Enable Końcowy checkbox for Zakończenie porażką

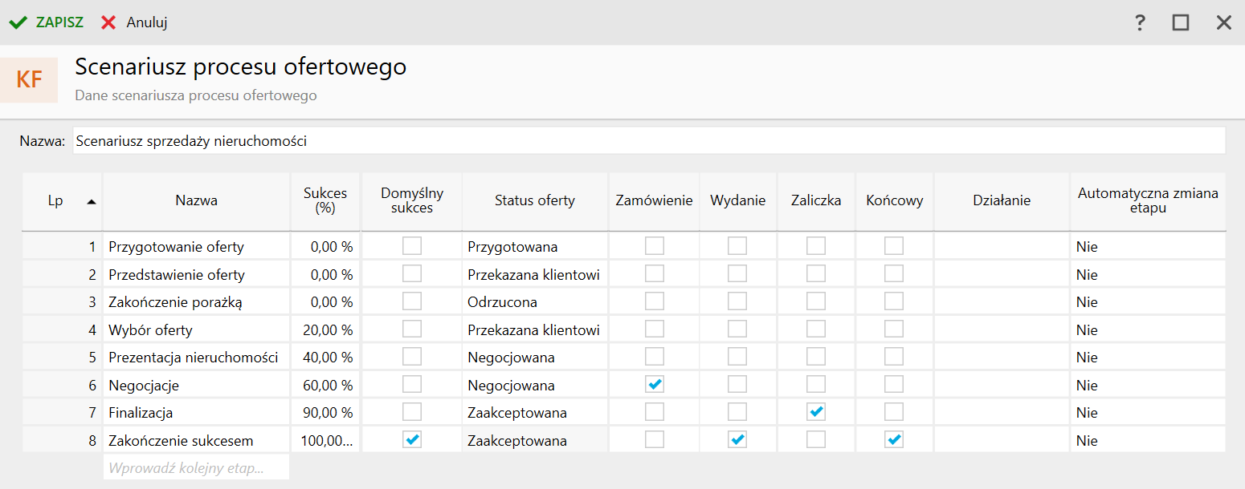894,301
